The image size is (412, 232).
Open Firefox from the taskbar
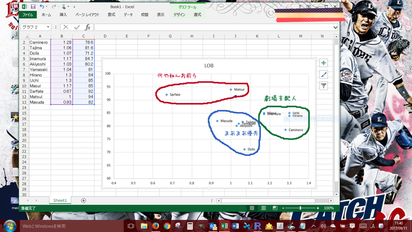click(x=155, y=226)
